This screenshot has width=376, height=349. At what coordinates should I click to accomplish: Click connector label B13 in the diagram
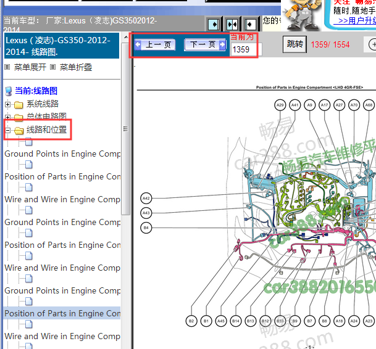click(x=250, y=321)
